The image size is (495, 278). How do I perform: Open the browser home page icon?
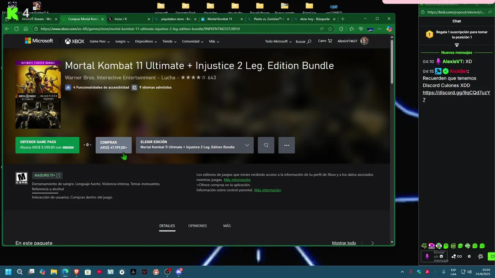26,29
